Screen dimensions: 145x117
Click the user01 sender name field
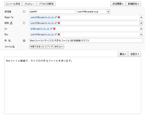pos(53,12)
